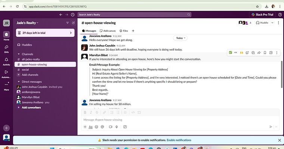Attach file with composer plus button

(85, 127)
